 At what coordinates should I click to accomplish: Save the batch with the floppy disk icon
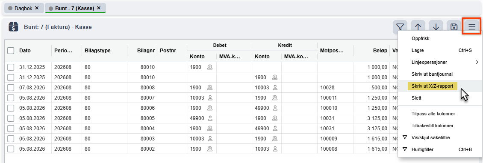(454, 27)
